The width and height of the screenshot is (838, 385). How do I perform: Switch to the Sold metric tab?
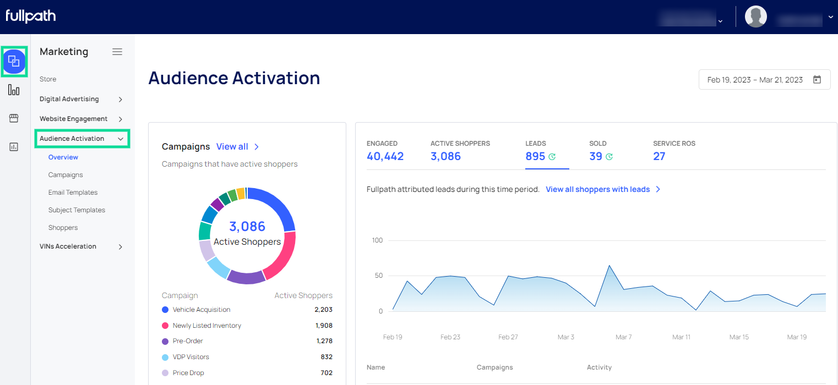pos(600,151)
